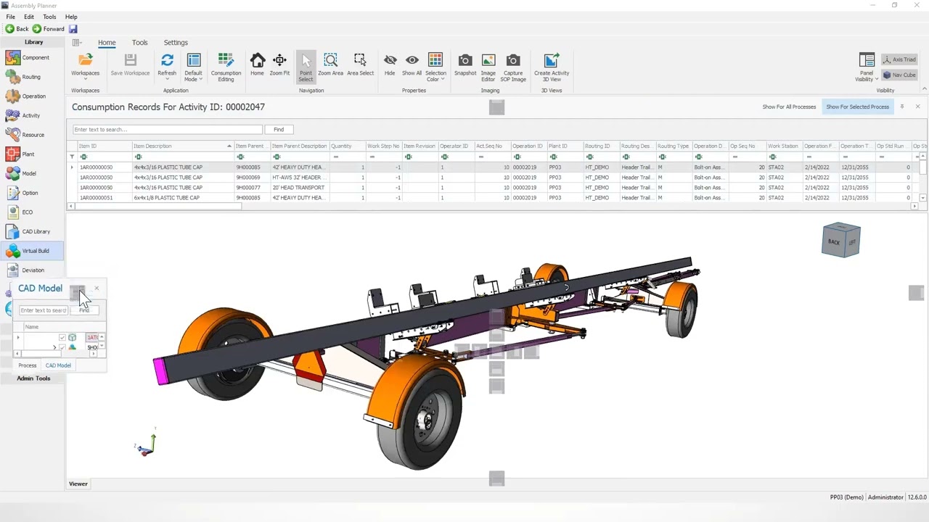Click Capture SOP Image icon
The height and width of the screenshot is (522, 929).
[513, 60]
